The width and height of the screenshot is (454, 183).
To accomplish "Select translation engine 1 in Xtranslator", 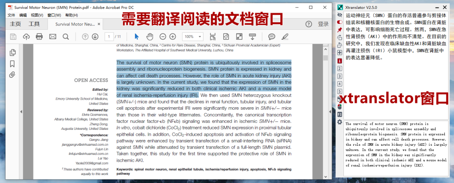I will [x=340, y=61].
